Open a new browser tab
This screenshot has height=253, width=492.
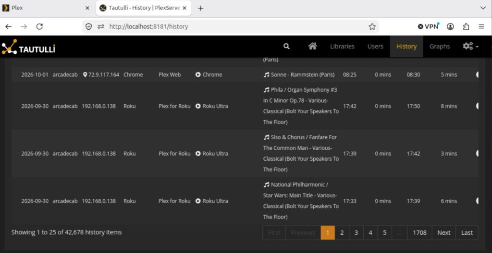(201, 8)
